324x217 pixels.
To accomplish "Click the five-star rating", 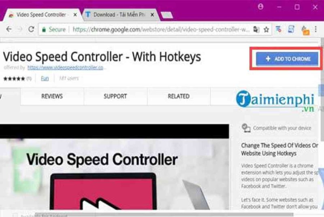I will pos(14,79).
